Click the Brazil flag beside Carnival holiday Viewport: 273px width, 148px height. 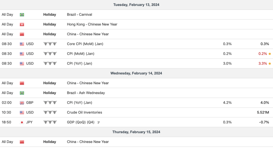[22, 15]
